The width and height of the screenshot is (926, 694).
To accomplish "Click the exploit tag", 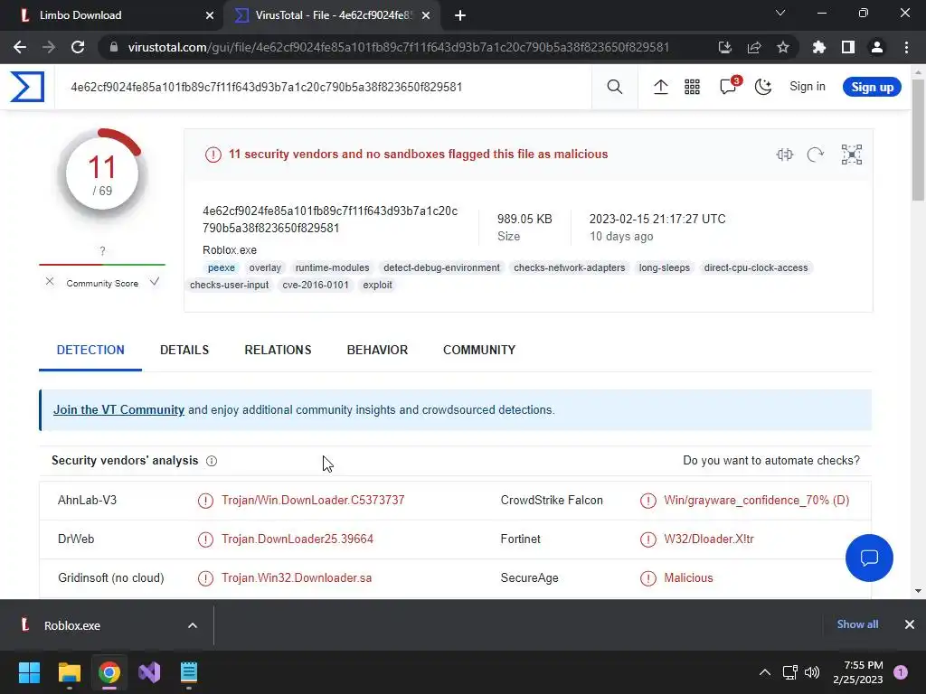I will [x=377, y=285].
